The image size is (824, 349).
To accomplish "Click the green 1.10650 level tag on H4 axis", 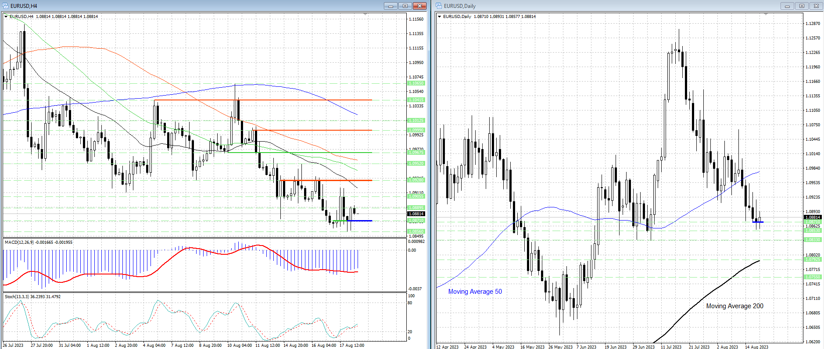I will coord(416,83).
